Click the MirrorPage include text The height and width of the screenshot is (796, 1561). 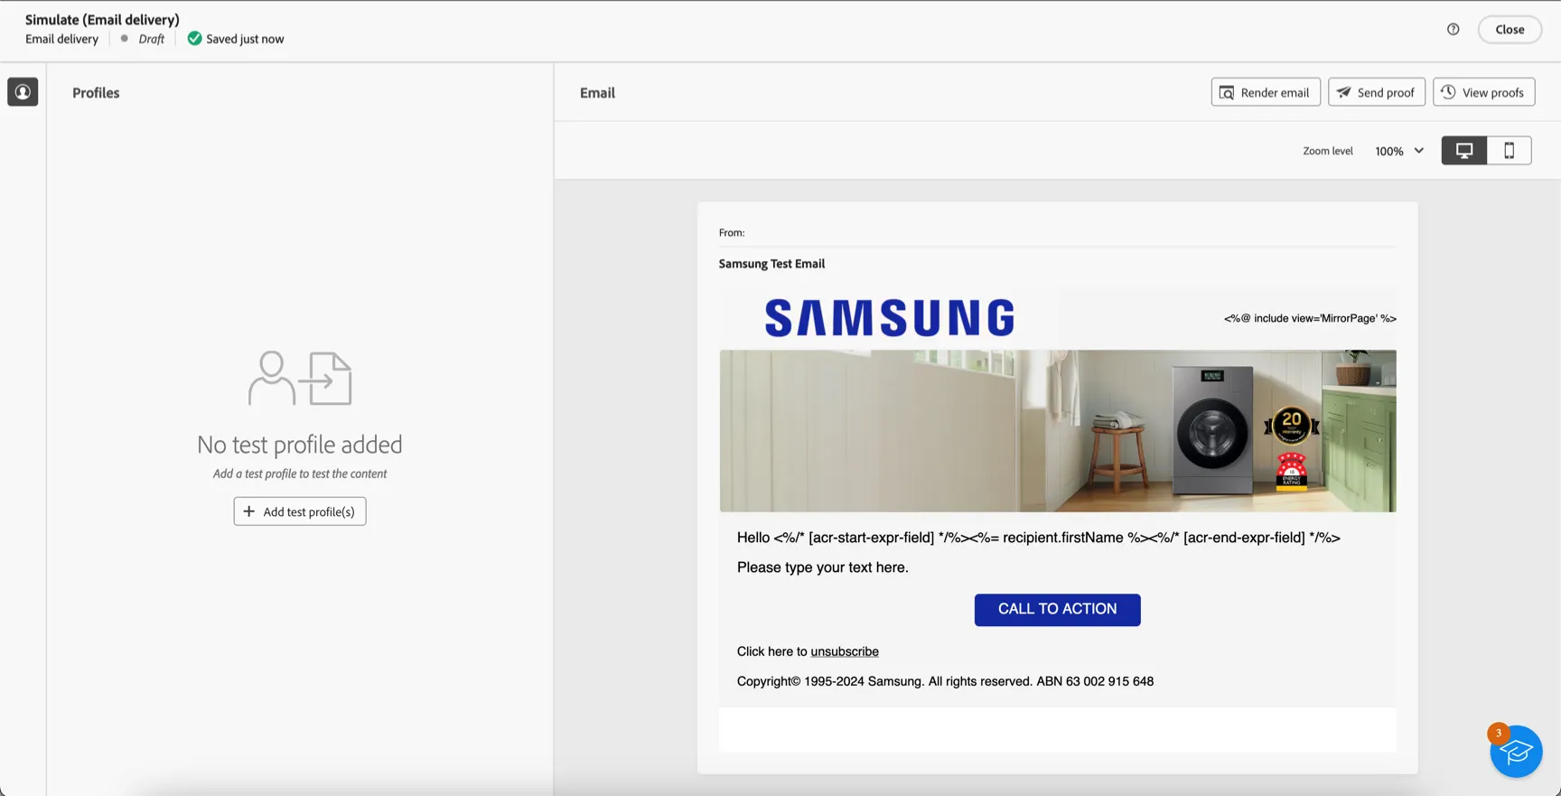point(1310,318)
